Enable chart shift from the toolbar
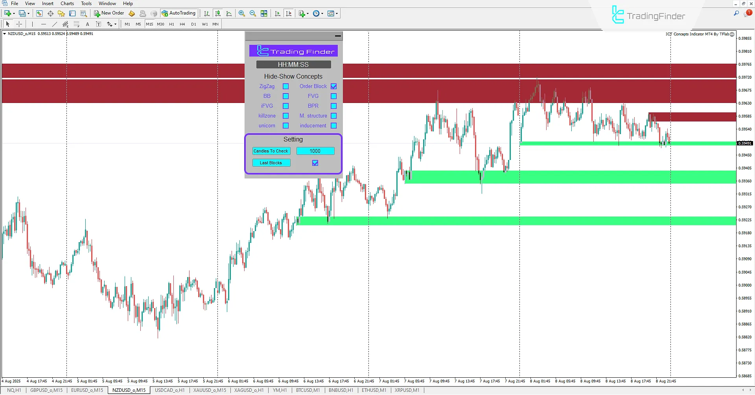755x395 pixels. pos(289,13)
